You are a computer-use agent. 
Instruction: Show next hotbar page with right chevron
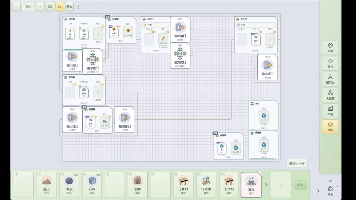[266, 185]
